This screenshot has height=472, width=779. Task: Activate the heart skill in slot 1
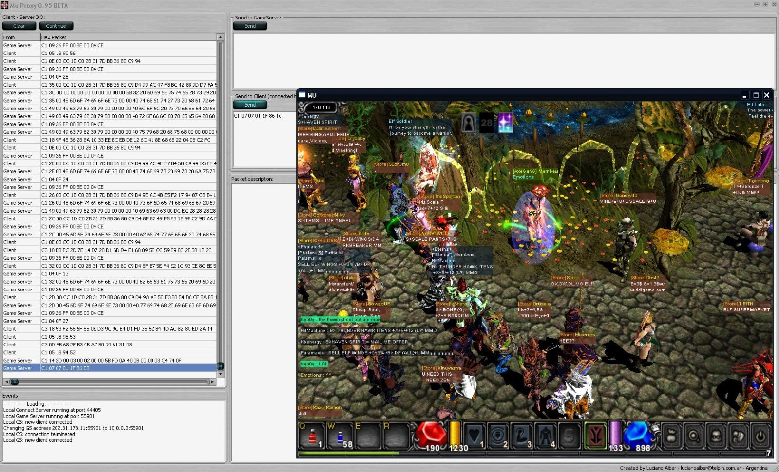coord(475,435)
